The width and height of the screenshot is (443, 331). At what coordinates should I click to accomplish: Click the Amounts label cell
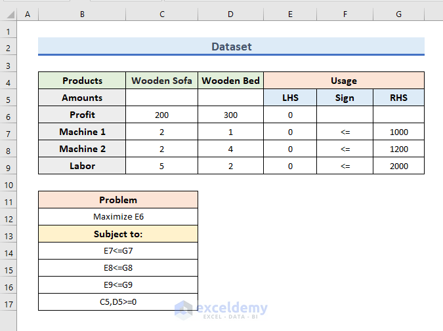coord(82,98)
